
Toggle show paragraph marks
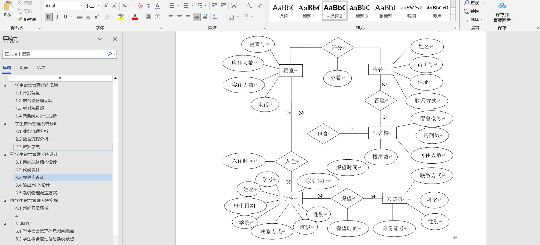[260, 6]
